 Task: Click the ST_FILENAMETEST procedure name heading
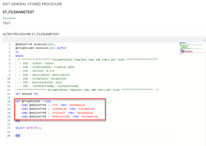(x=18, y=12)
